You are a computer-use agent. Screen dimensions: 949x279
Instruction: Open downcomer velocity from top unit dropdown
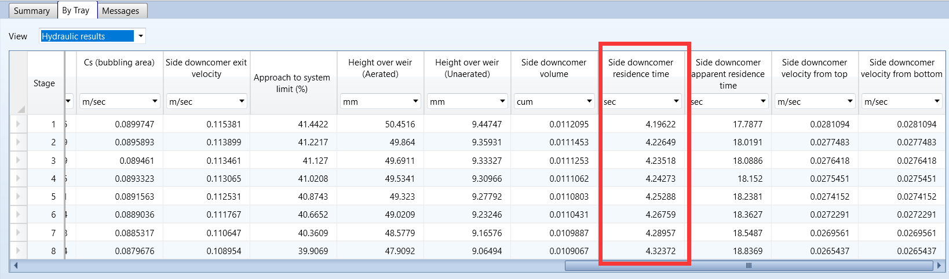tap(850, 101)
